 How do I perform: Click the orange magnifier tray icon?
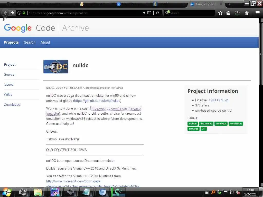click(x=213, y=192)
